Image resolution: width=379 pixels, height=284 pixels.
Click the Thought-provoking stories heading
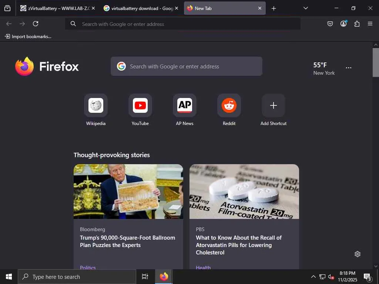[112, 155]
